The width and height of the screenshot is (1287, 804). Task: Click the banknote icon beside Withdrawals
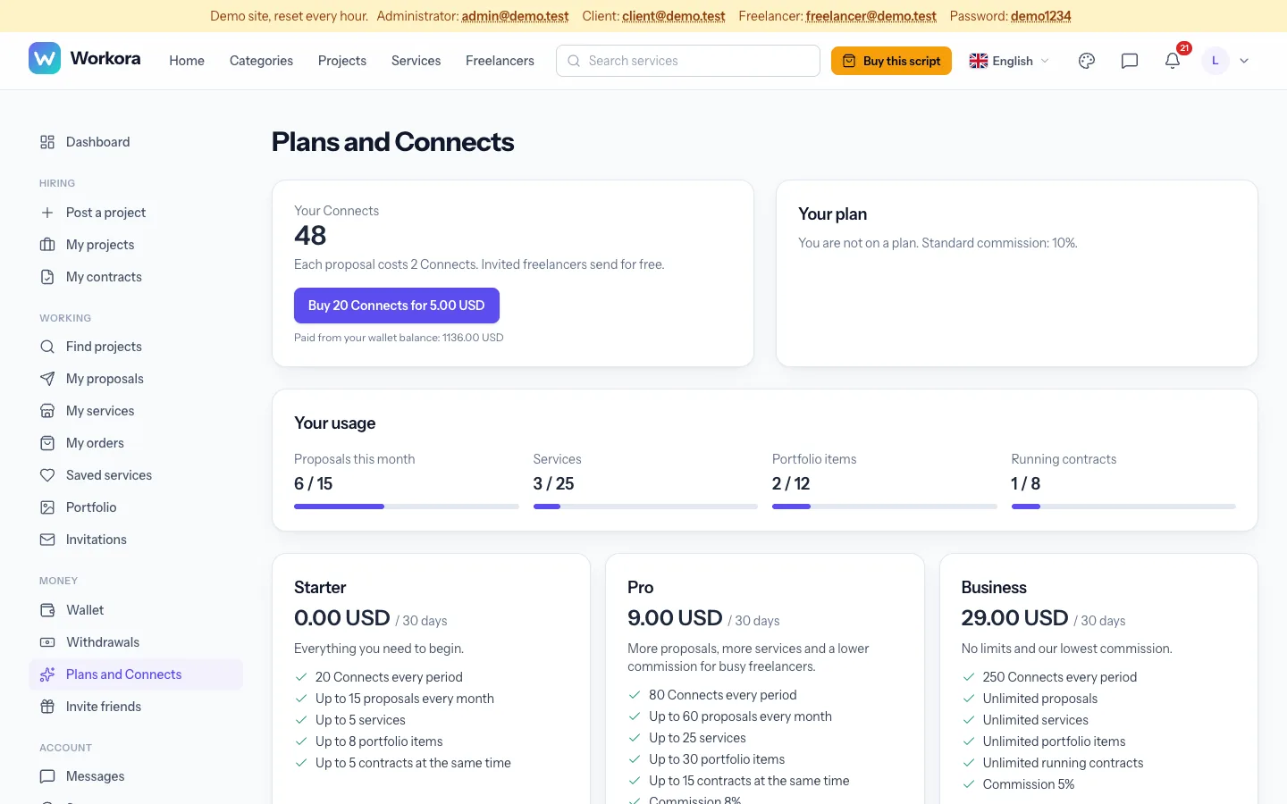pyautogui.click(x=47, y=642)
